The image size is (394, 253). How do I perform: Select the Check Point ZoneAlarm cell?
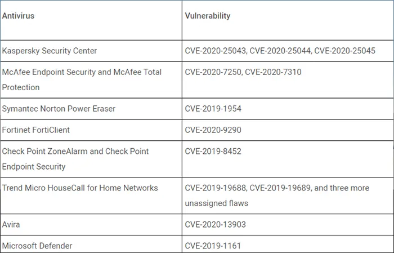[x=91, y=159]
